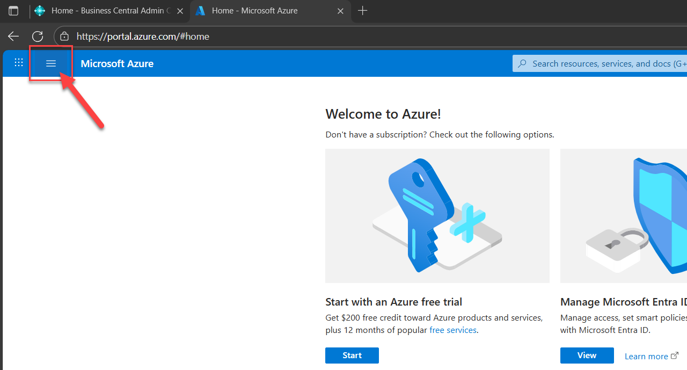Click the Start button for Azure free trial
This screenshot has height=370, width=687.
tap(352, 356)
